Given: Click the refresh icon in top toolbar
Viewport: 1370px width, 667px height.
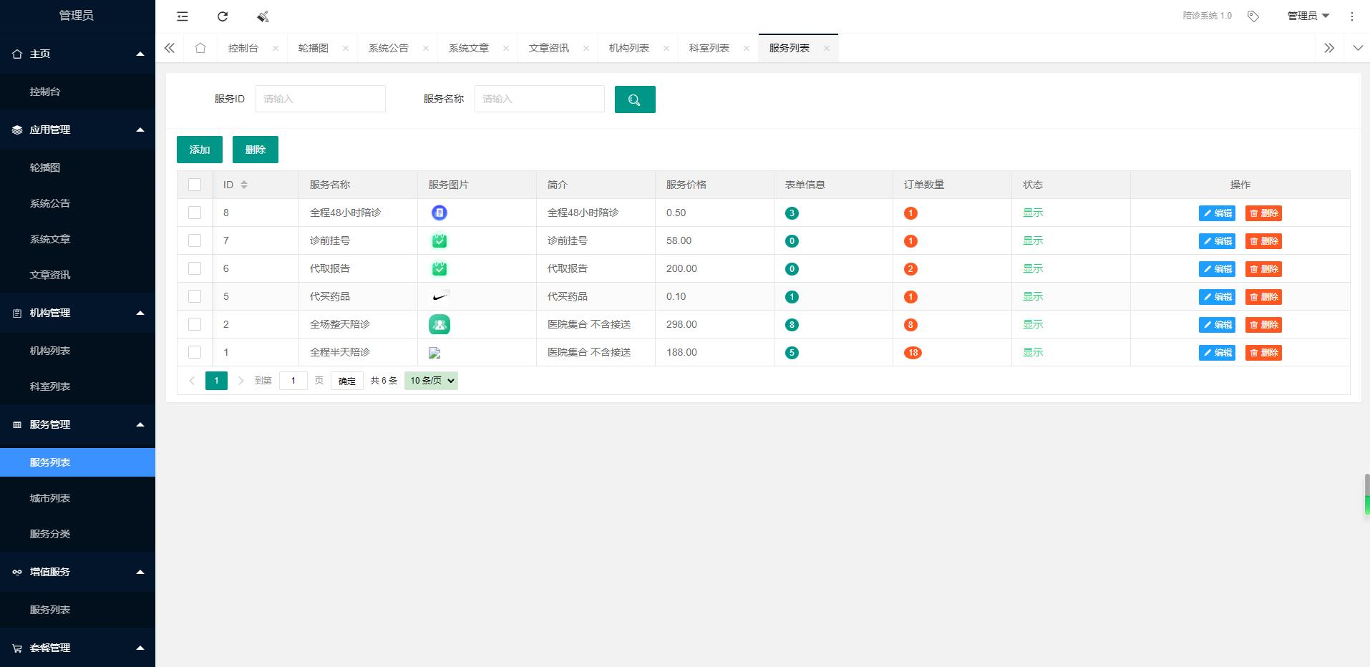Looking at the screenshot, I should 223,16.
